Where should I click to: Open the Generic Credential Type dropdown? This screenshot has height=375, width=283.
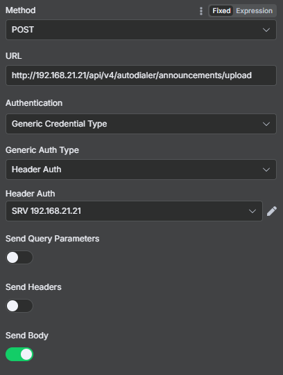click(x=141, y=124)
